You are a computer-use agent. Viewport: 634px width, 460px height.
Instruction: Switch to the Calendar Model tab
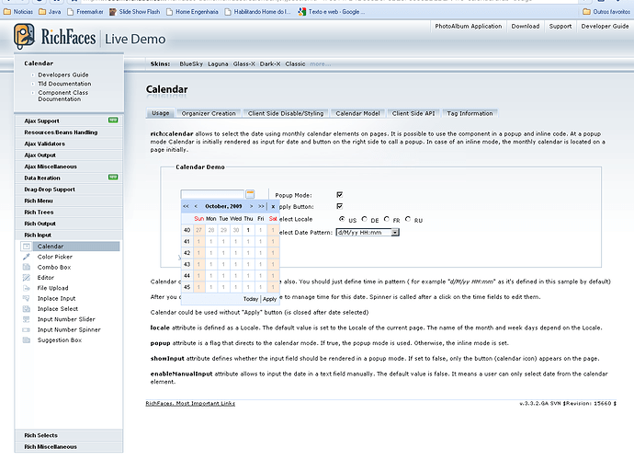pos(357,114)
